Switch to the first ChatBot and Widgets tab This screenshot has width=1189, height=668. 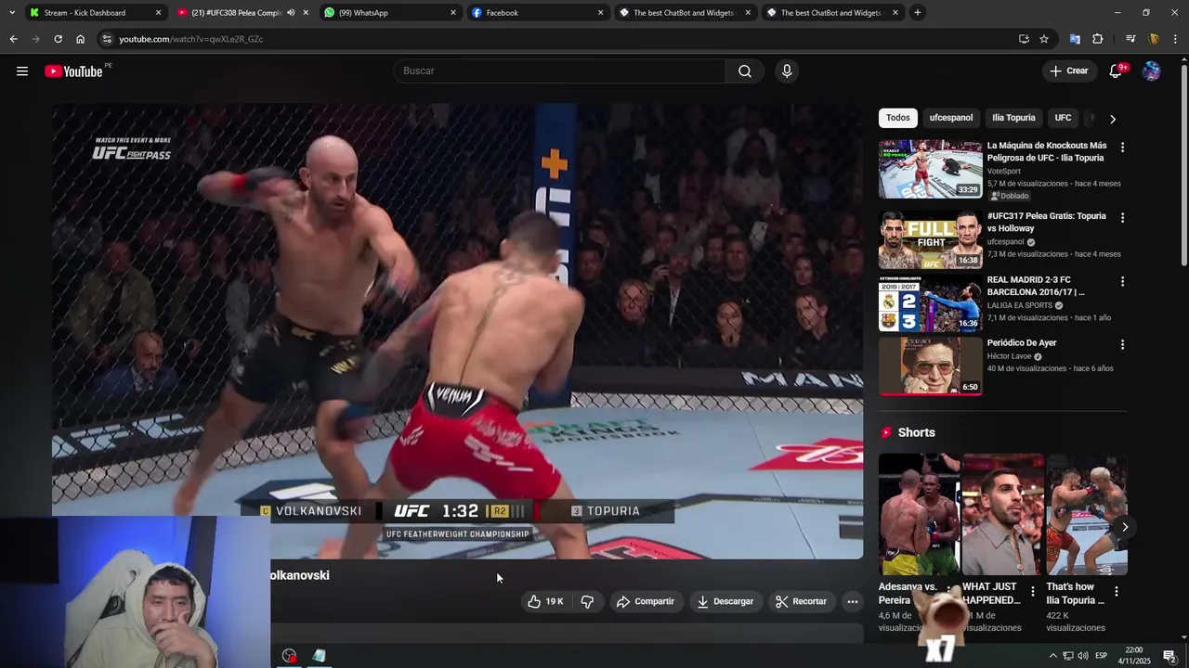[x=684, y=13]
